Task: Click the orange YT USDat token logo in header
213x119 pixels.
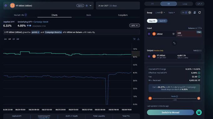Action: point(12,6)
